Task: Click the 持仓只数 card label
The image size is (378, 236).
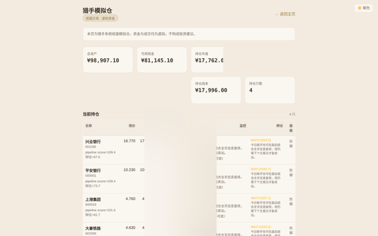Action: tap(255, 83)
